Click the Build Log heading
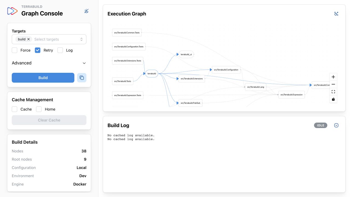The width and height of the screenshot is (350, 197). pyautogui.click(x=118, y=126)
